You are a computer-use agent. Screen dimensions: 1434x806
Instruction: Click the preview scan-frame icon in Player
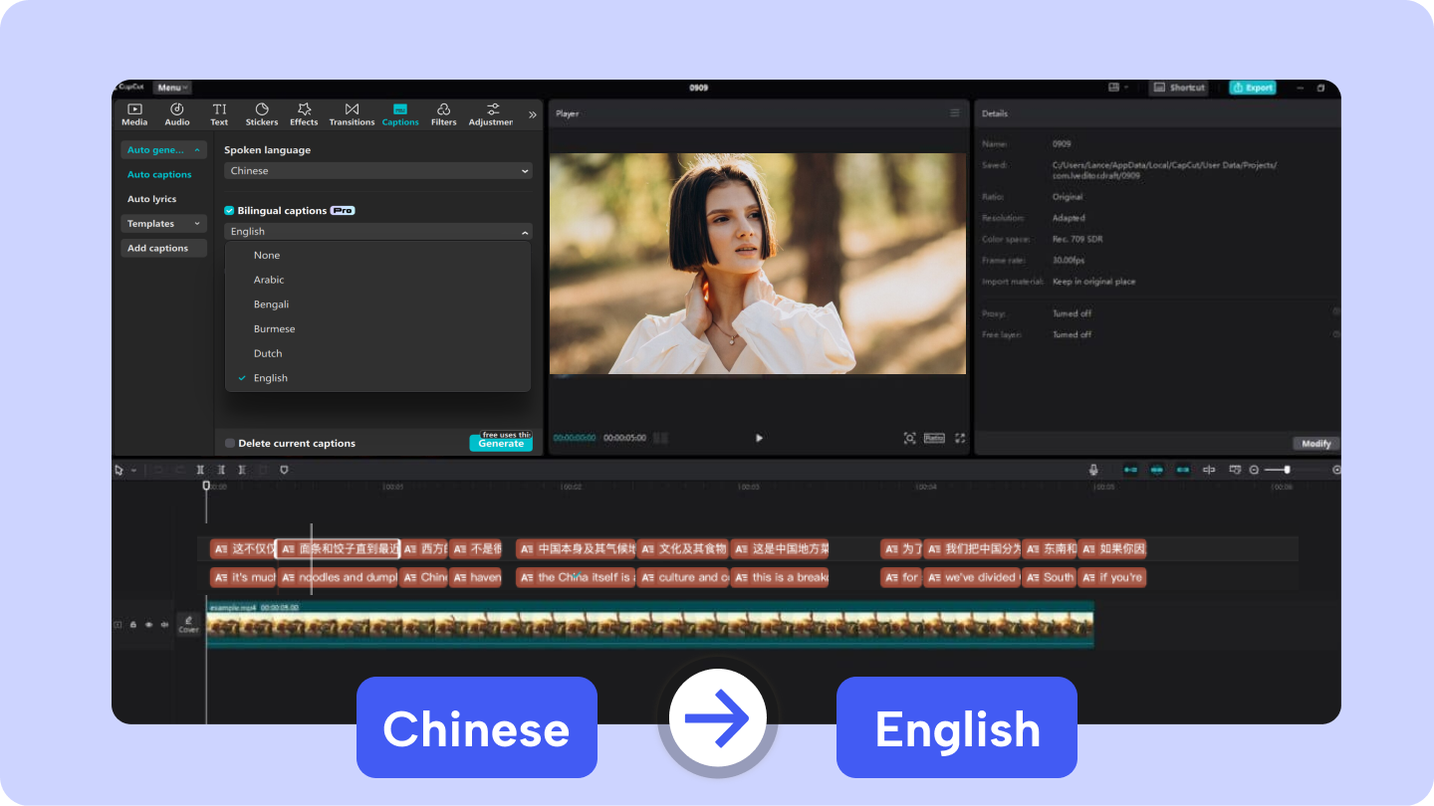point(909,438)
